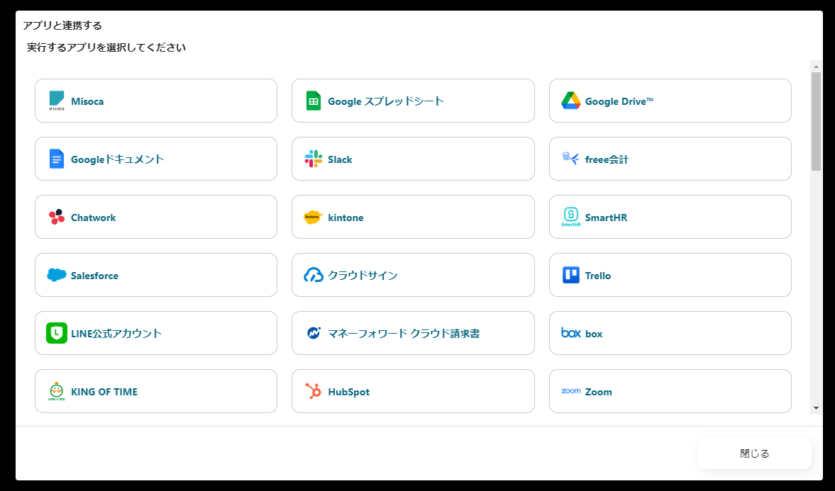Click the Google Drive triangle icon
The width and height of the screenshot is (835, 491).
pyautogui.click(x=571, y=101)
